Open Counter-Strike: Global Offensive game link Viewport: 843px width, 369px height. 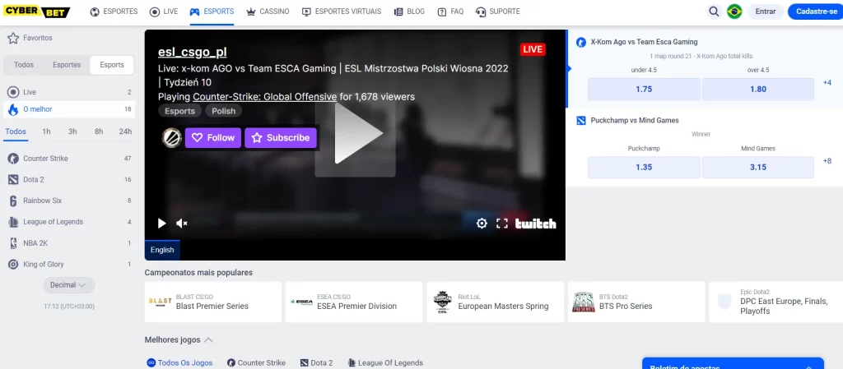[265, 97]
